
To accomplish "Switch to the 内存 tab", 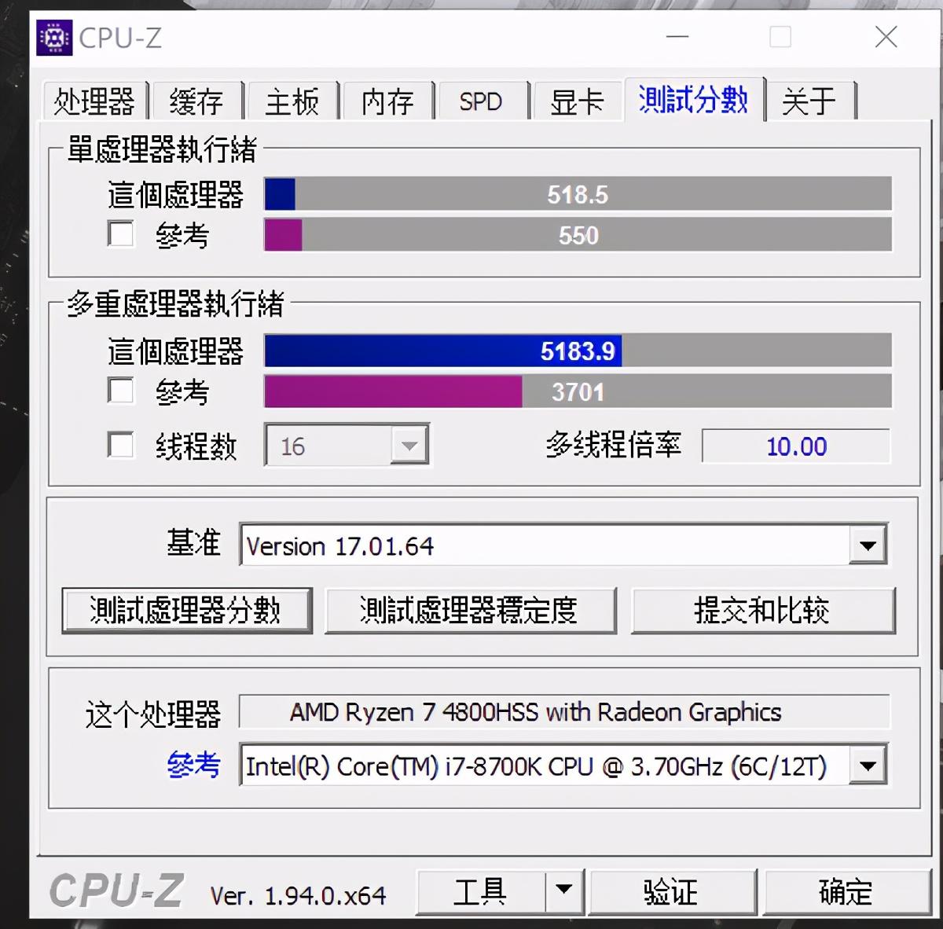I will point(387,101).
